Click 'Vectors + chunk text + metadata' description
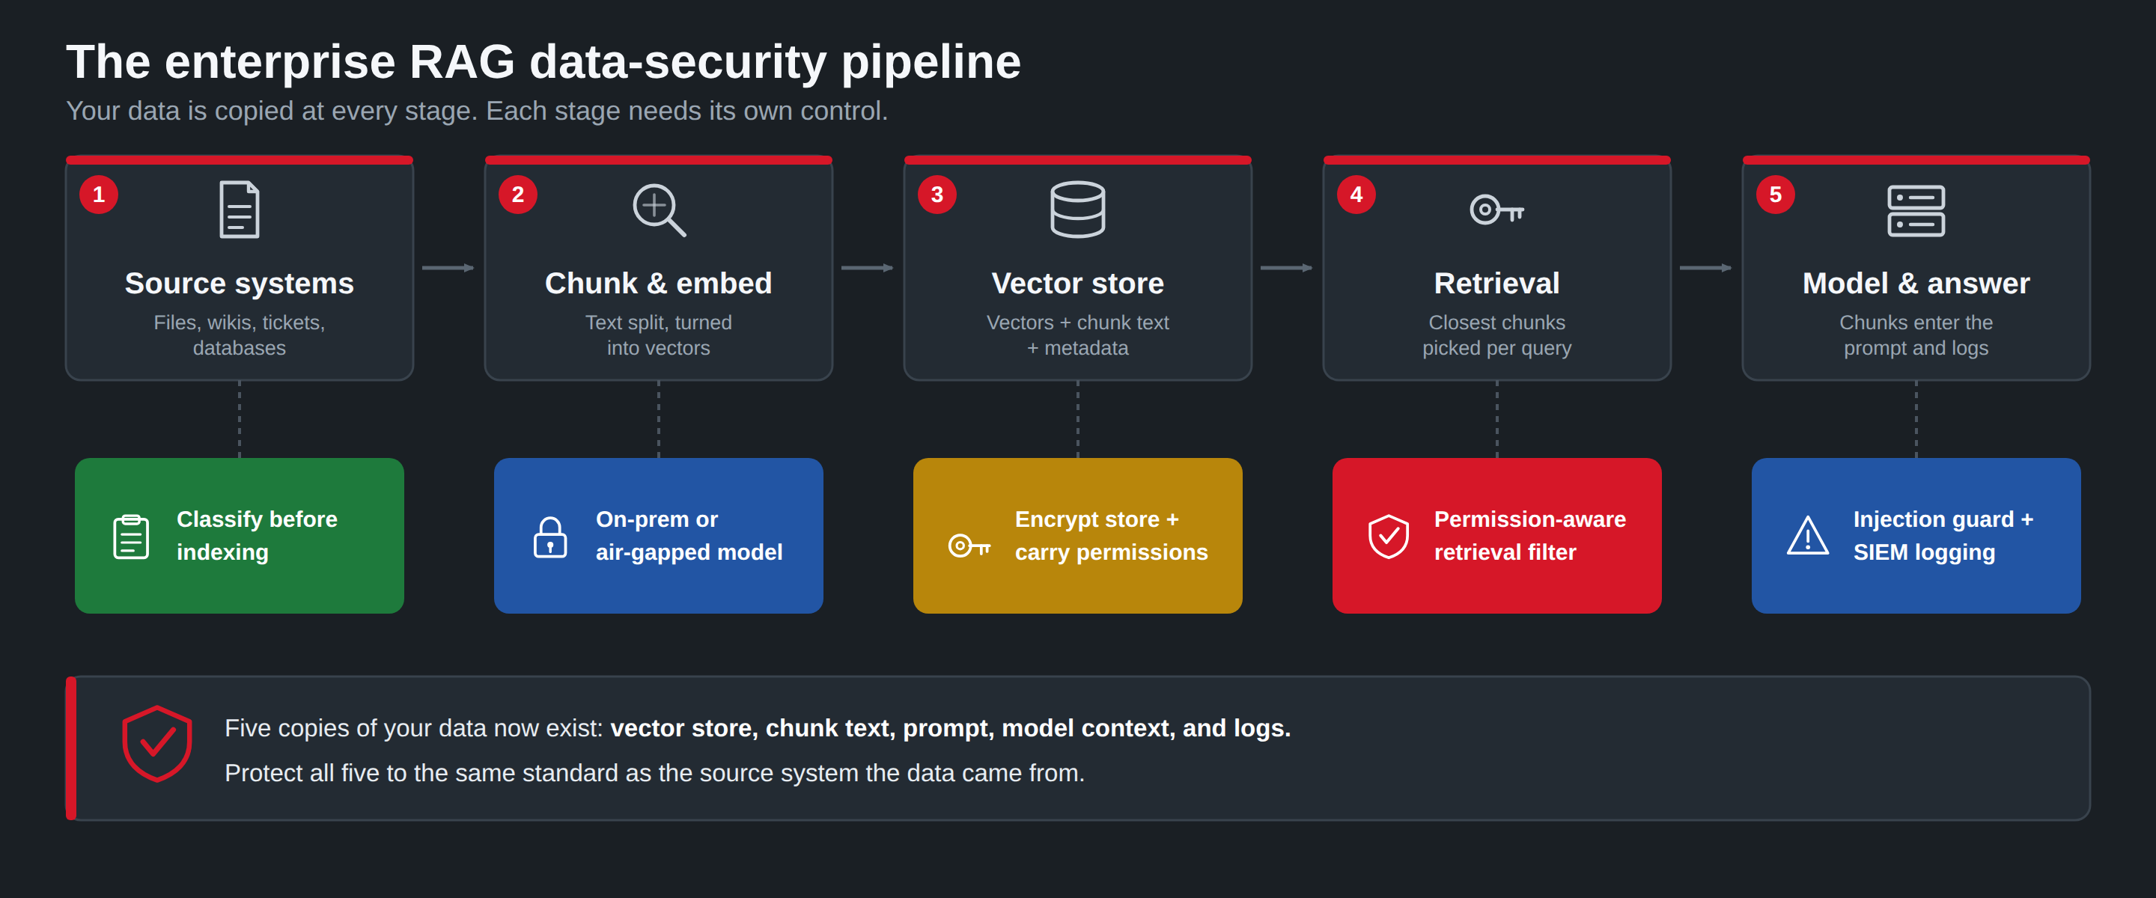Image resolution: width=2156 pixels, height=898 pixels. pos(1077,335)
